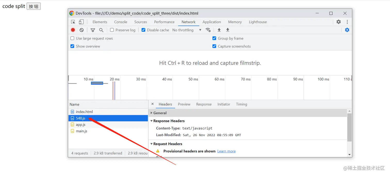Open DevTools settings gear in tab bar
Screen dimensions: 390x176
(339, 22)
